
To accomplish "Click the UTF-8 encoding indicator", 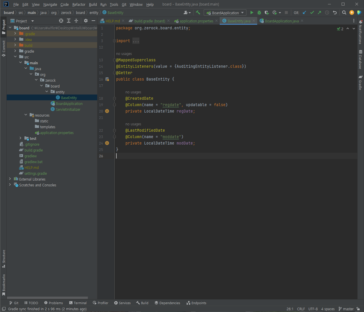I will [x=313, y=309].
